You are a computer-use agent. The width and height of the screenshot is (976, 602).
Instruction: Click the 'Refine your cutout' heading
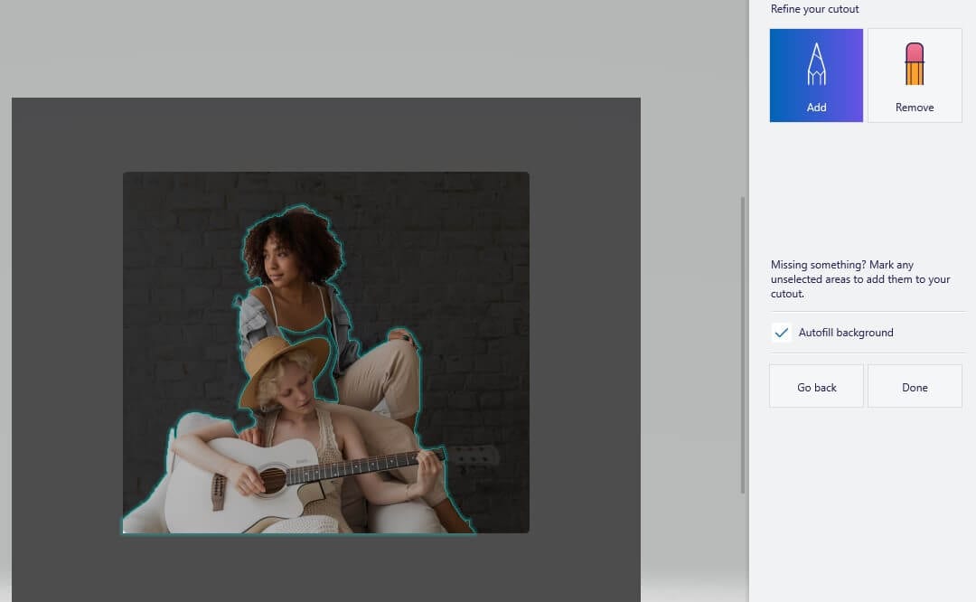[x=814, y=9]
